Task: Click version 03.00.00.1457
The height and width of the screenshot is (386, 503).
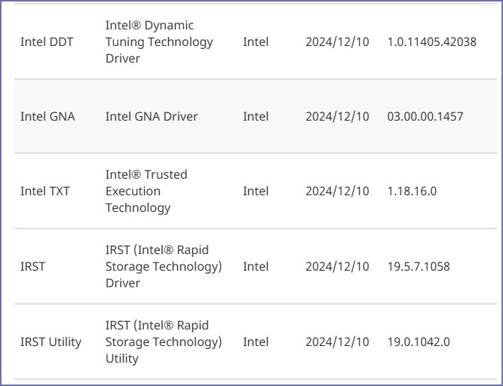Action: coord(425,116)
